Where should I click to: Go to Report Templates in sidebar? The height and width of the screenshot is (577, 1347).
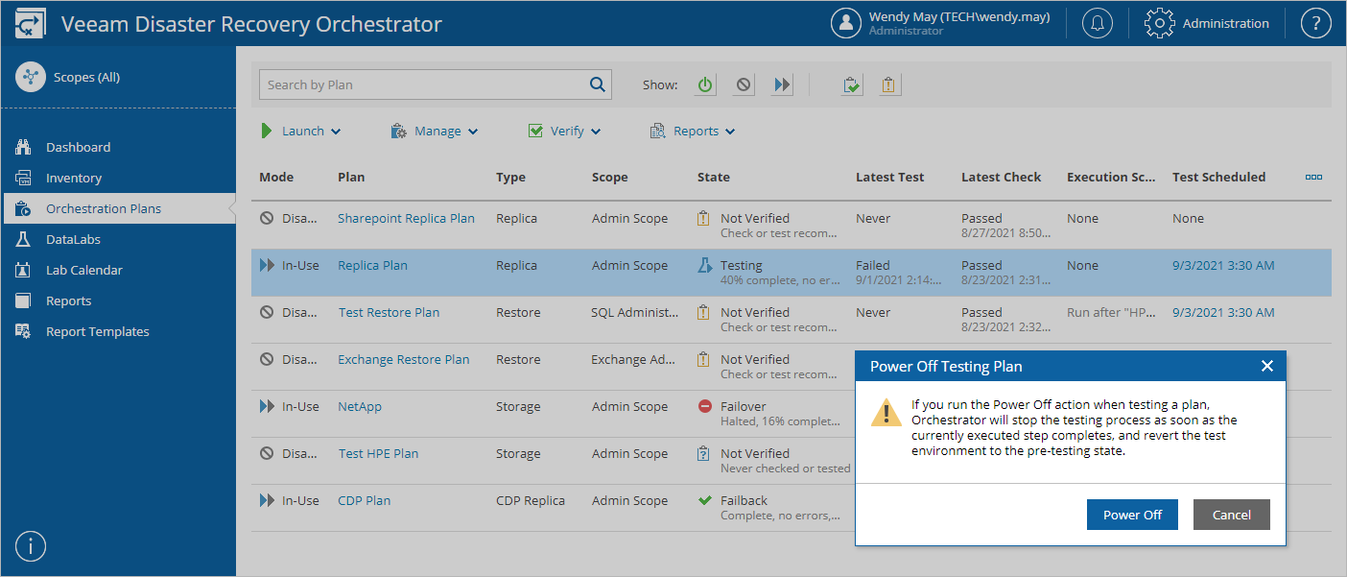(98, 331)
